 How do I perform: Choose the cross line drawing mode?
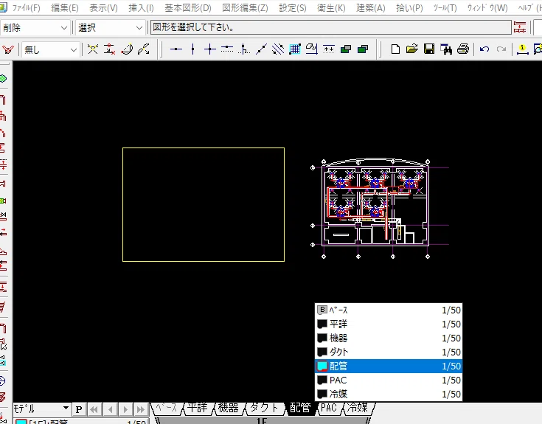[x=210, y=49]
